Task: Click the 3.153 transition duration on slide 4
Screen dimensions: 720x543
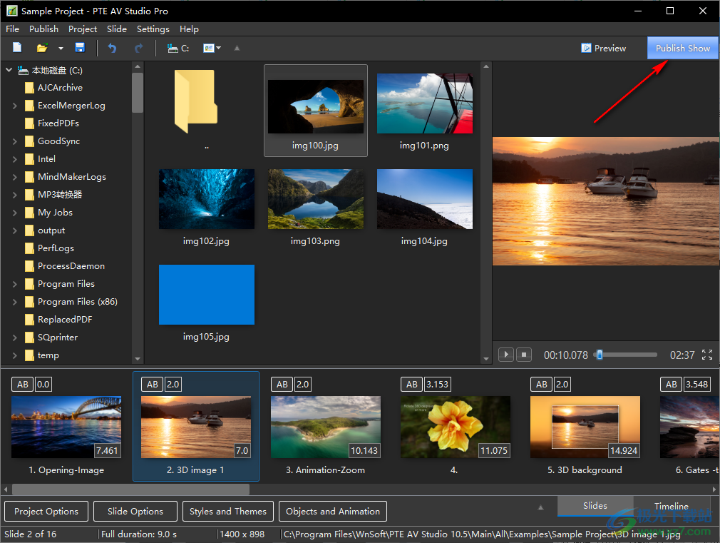Action: (x=437, y=385)
